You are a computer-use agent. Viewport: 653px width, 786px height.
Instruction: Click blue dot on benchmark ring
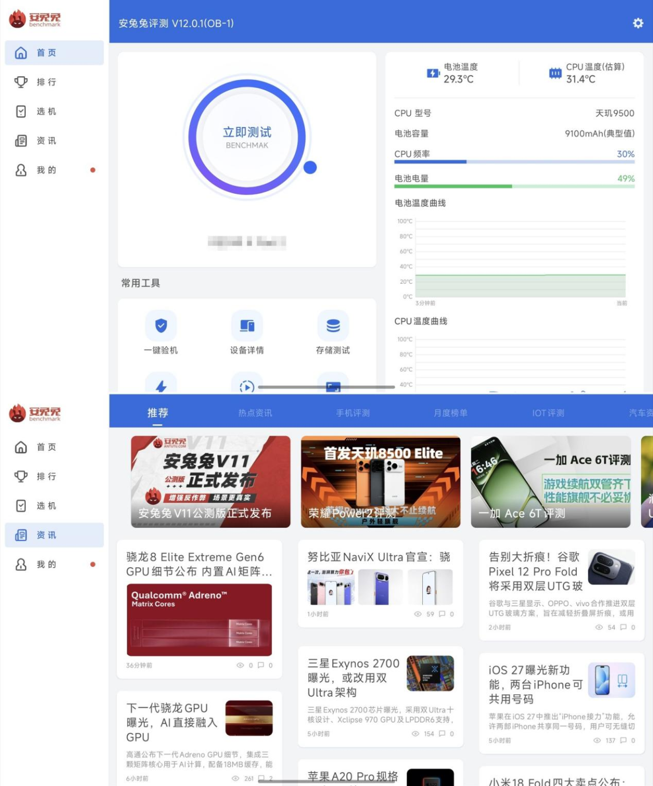pos(310,167)
